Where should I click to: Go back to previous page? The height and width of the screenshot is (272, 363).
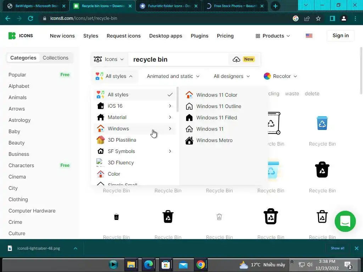click(8, 18)
